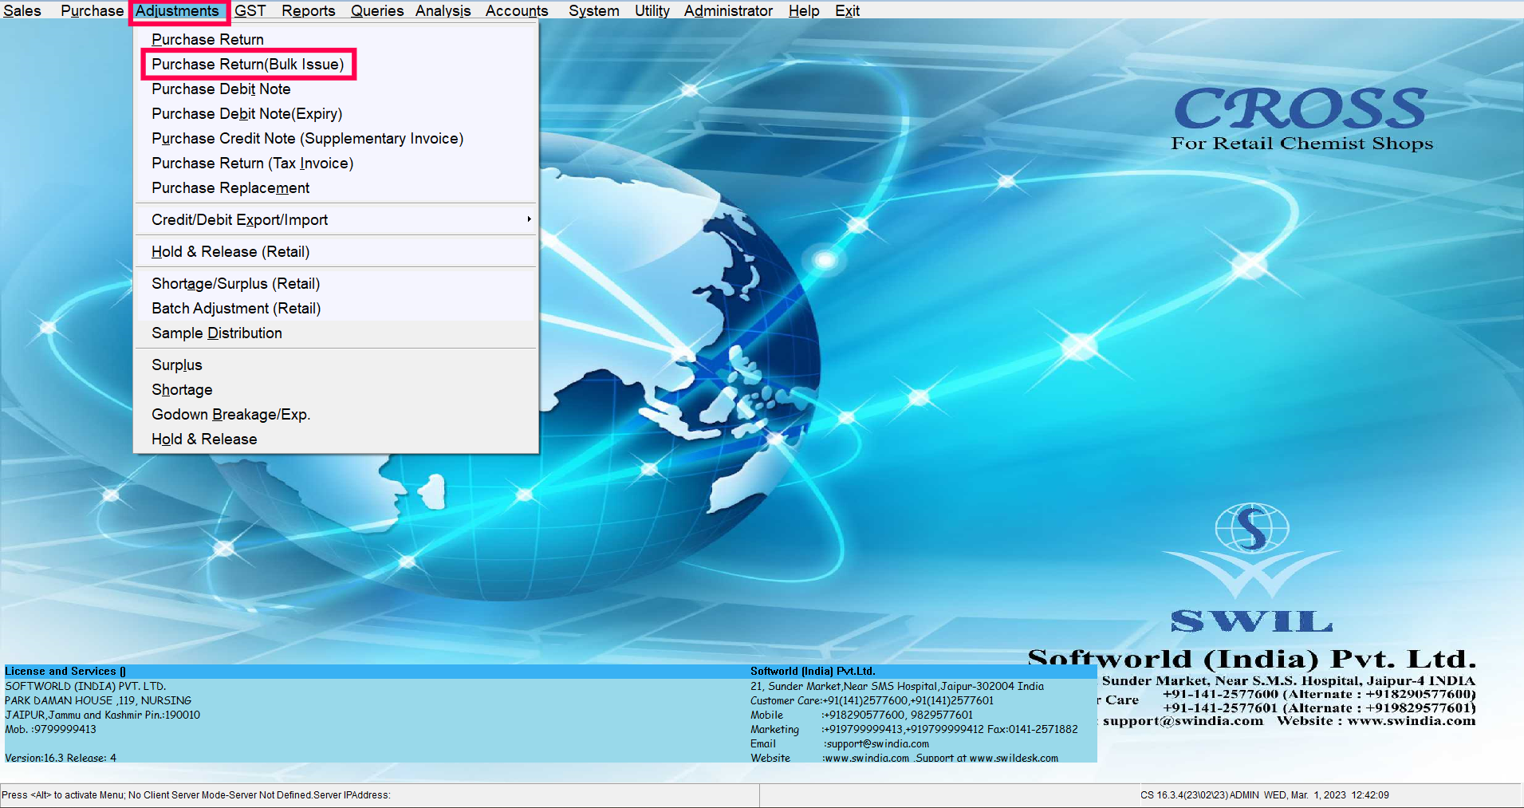Click the support@swindia.com email in info panel

click(878, 743)
